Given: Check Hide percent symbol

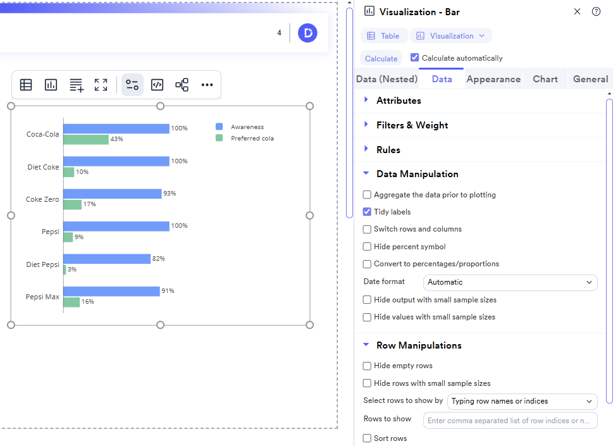Looking at the screenshot, I should tap(367, 247).
